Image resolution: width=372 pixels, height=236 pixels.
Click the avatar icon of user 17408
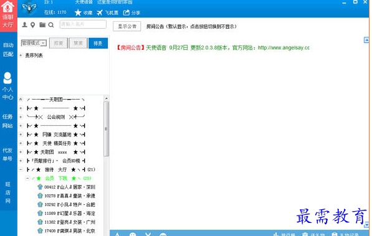[40, 230]
